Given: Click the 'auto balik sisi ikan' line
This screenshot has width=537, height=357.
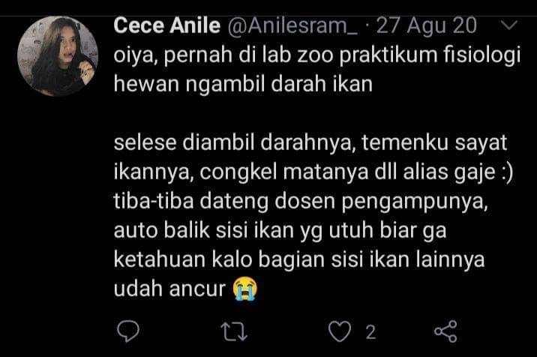Looking at the screenshot, I should coord(280,230).
